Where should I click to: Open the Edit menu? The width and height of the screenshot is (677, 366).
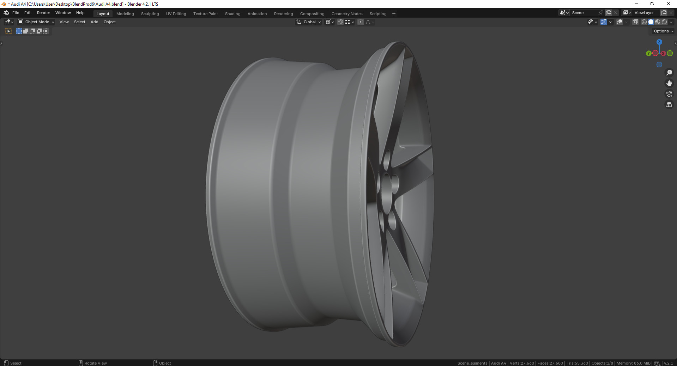[28, 13]
